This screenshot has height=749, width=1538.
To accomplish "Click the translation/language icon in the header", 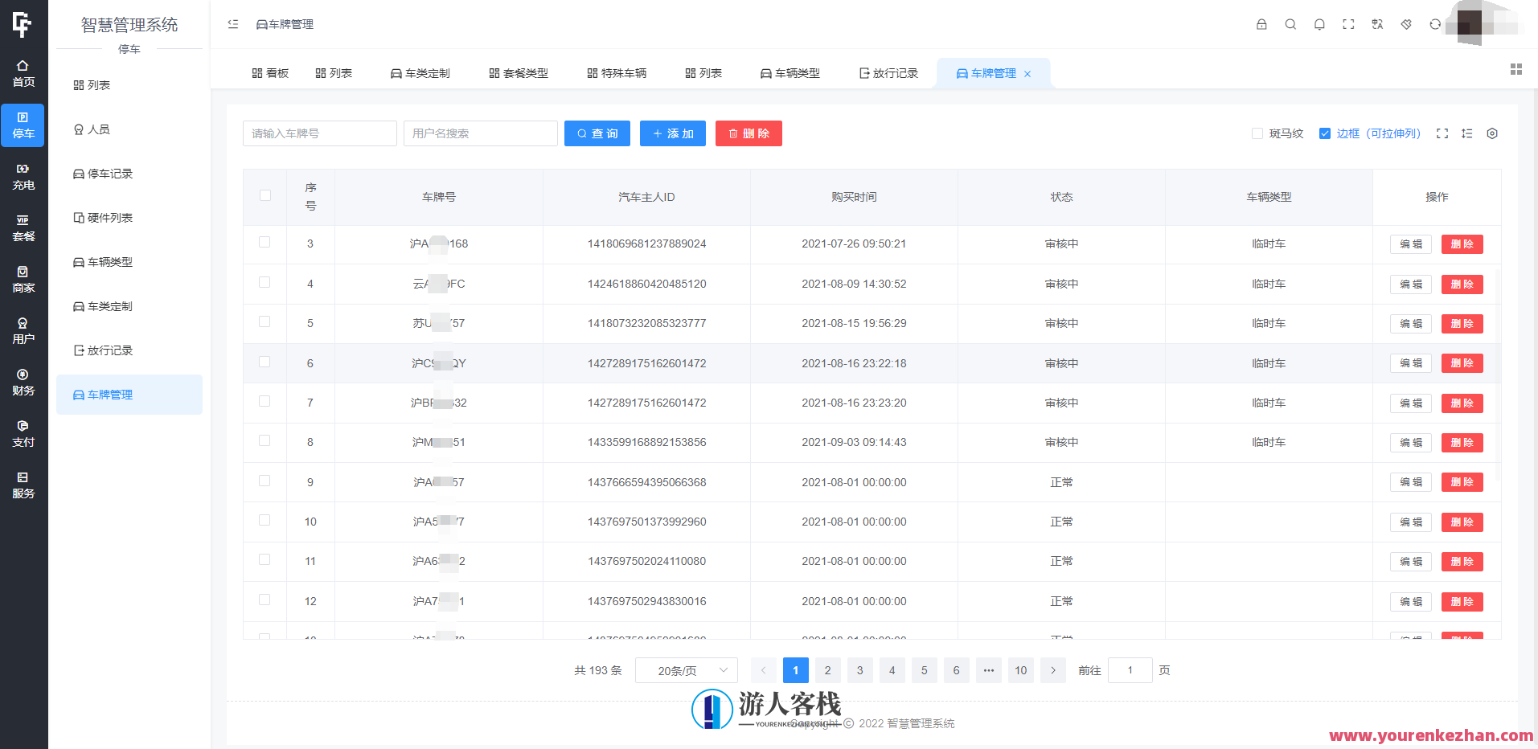I will (1377, 24).
